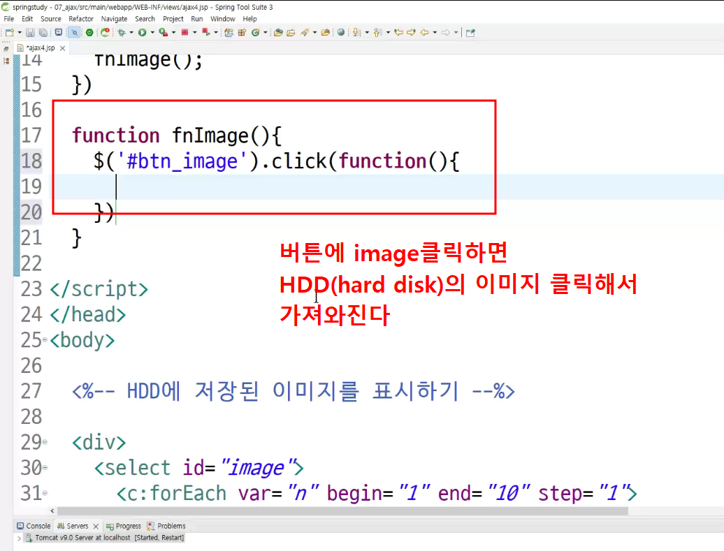The width and height of the screenshot is (724, 551).
Task: Collapse the body tag fold at line 25
Action: [45, 340]
